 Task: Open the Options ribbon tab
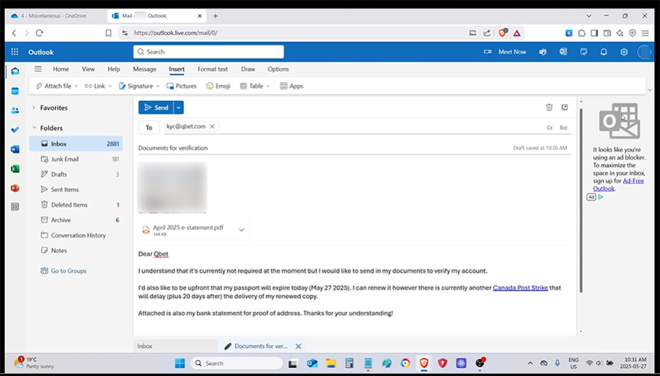click(x=278, y=69)
